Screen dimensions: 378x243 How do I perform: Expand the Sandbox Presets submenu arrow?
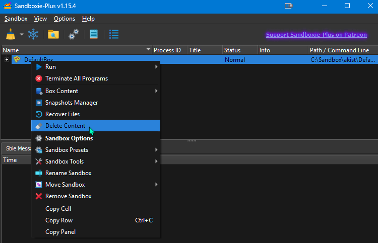156,149
